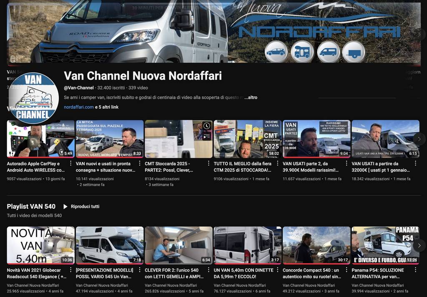Open options menu for CMT Stoccarda 2025 PARTE2 video

point(208,163)
